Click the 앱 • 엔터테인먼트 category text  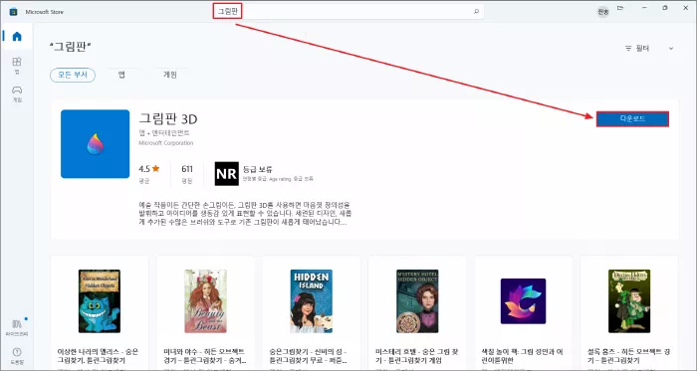(x=164, y=132)
